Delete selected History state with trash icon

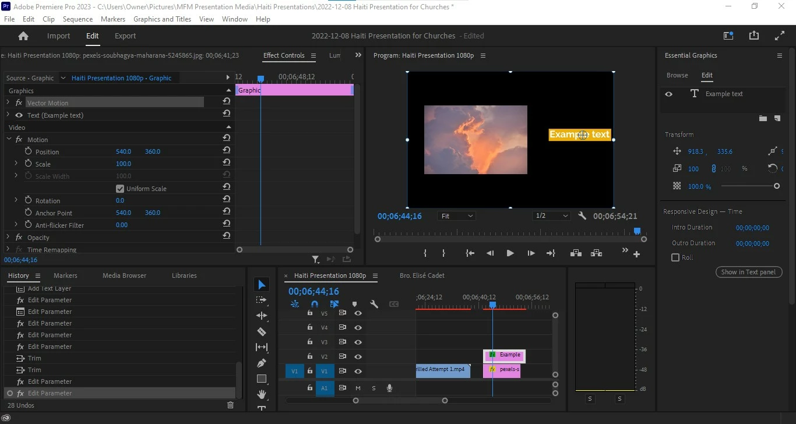(230, 405)
